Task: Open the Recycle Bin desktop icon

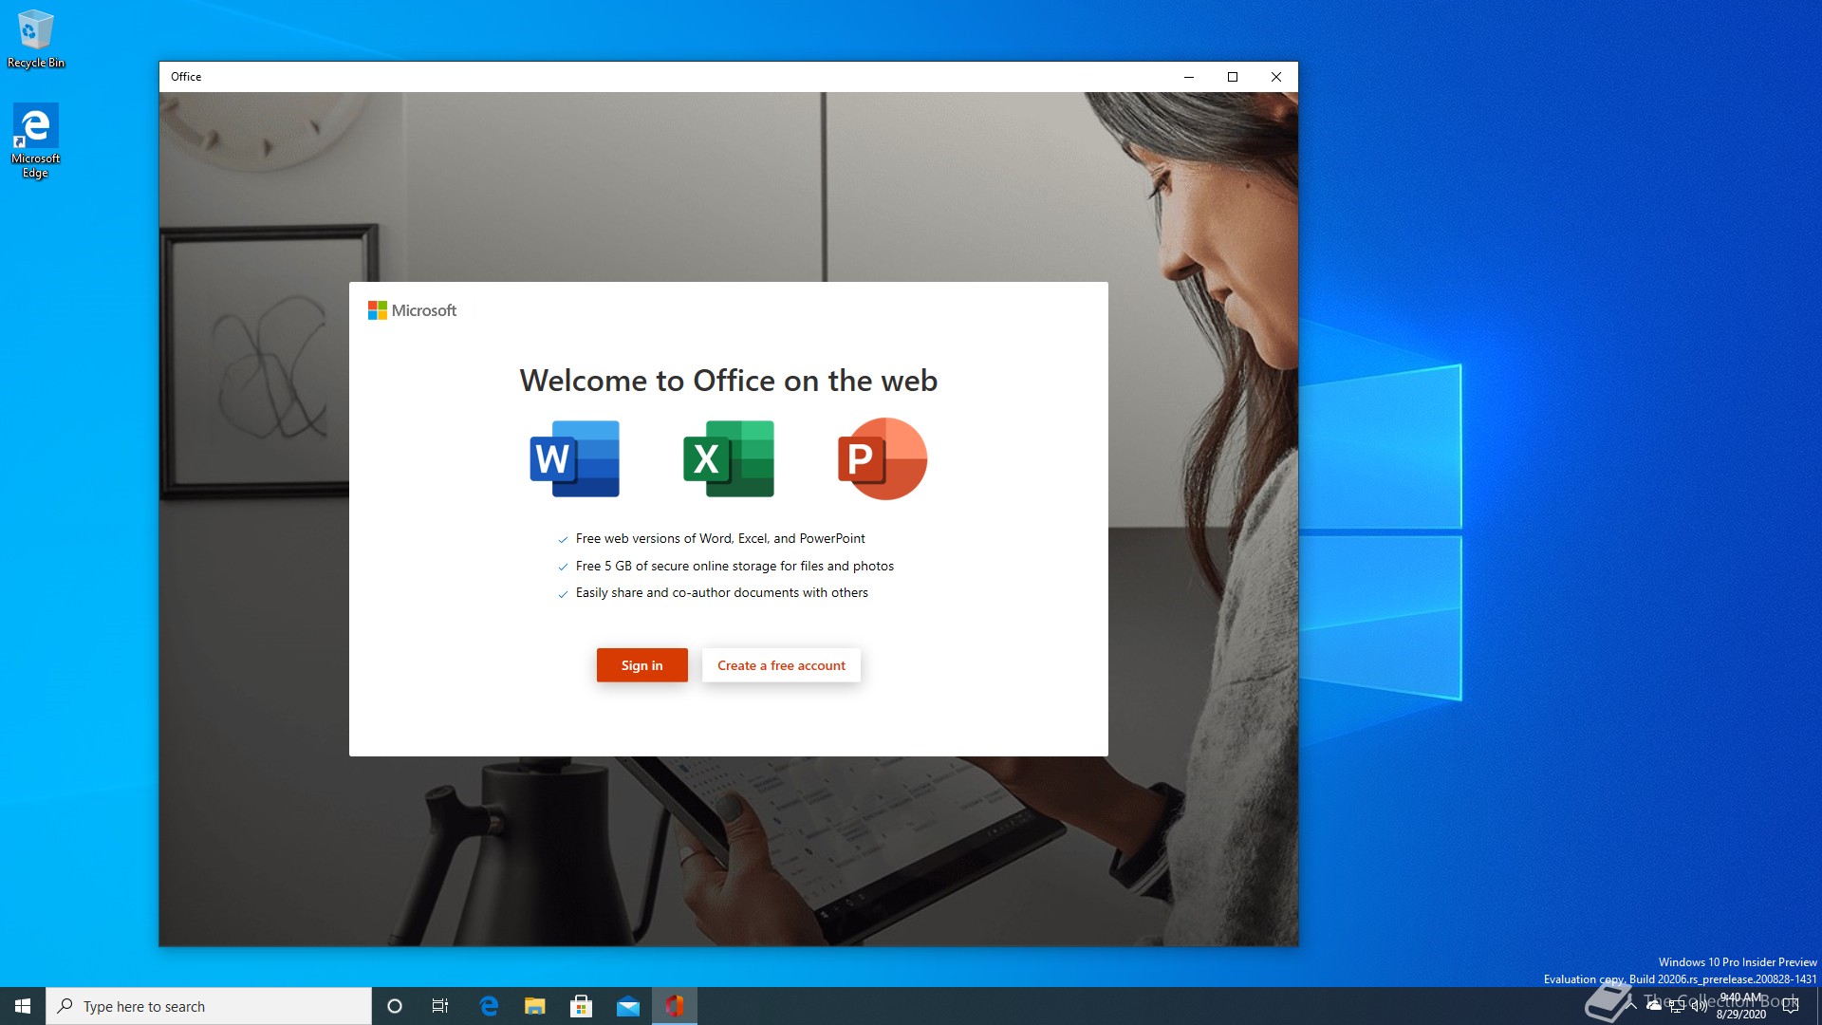Action: click(36, 39)
